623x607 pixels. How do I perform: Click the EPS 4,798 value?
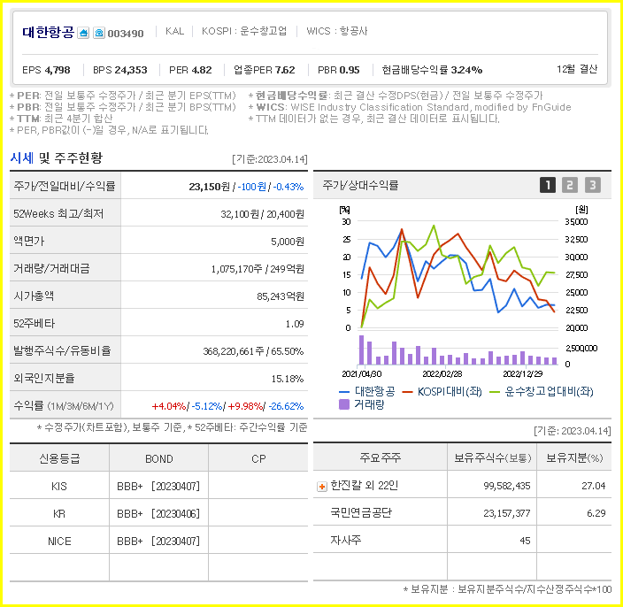click(x=46, y=70)
